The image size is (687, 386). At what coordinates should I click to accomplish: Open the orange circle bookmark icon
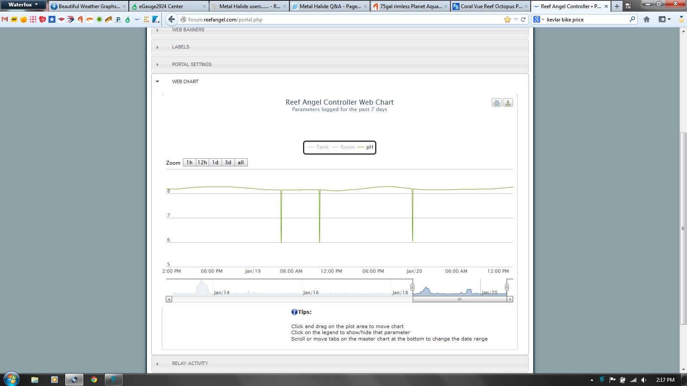(x=24, y=19)
